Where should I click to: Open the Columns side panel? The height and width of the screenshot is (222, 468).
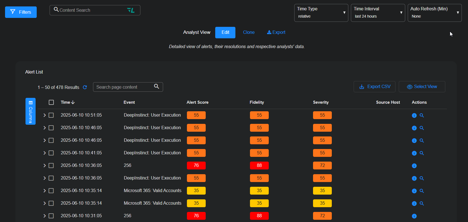tap(31, 111)
